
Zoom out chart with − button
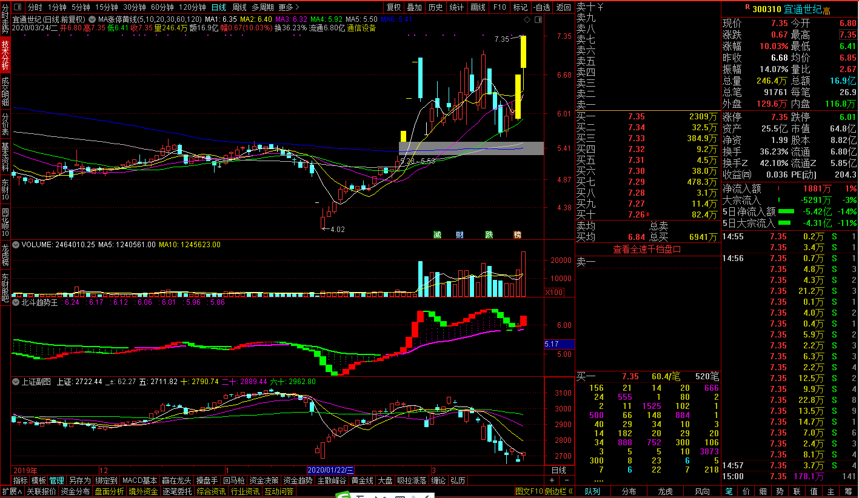[x=567, y=480]
